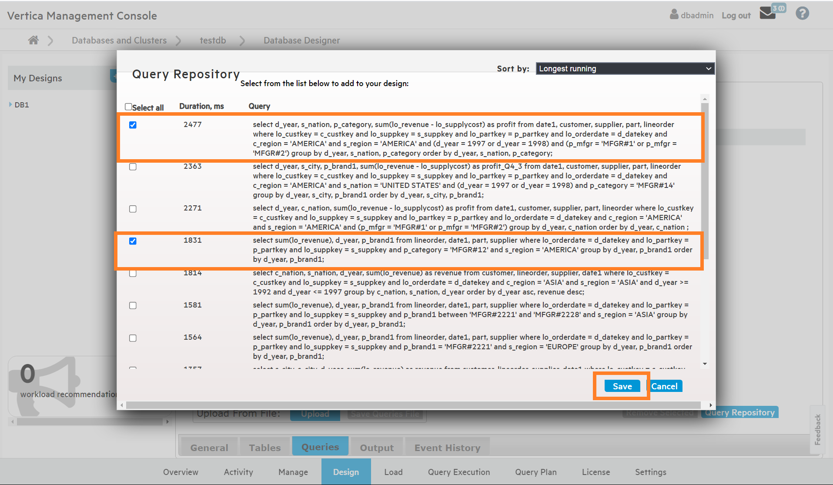The width and height of the screenshot is (833, 485).
Task: Click the Log out link
Action: coord(736,16)
